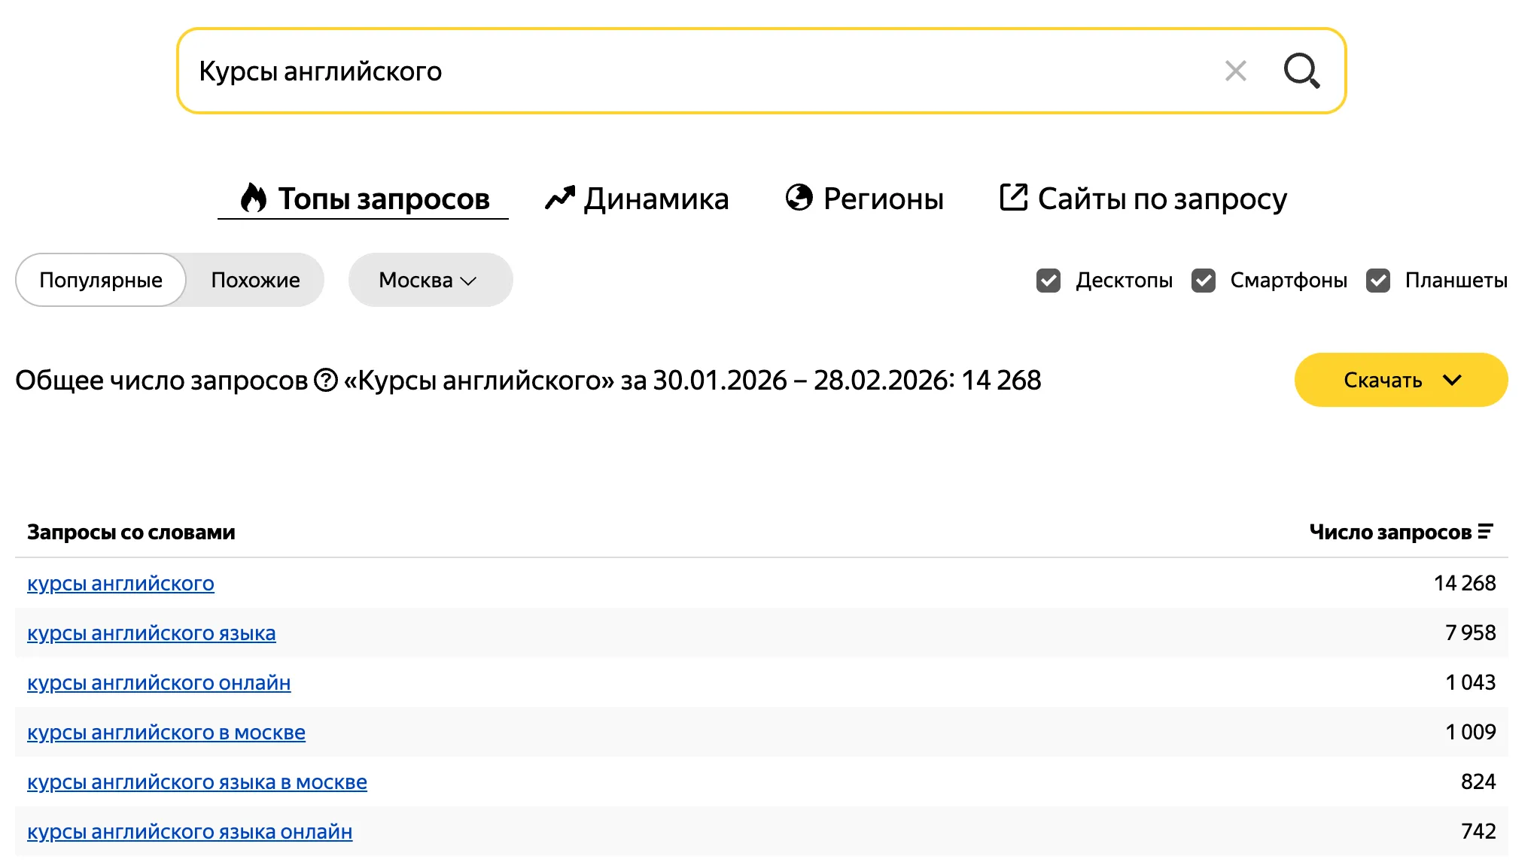The image size is (1540, 868).
Task: Open the курсы английского в москве link
Action: coord(166,732)
